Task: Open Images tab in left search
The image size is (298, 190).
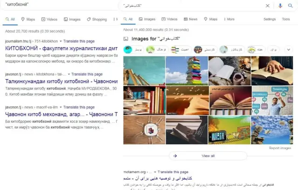Action: point(72,20)
